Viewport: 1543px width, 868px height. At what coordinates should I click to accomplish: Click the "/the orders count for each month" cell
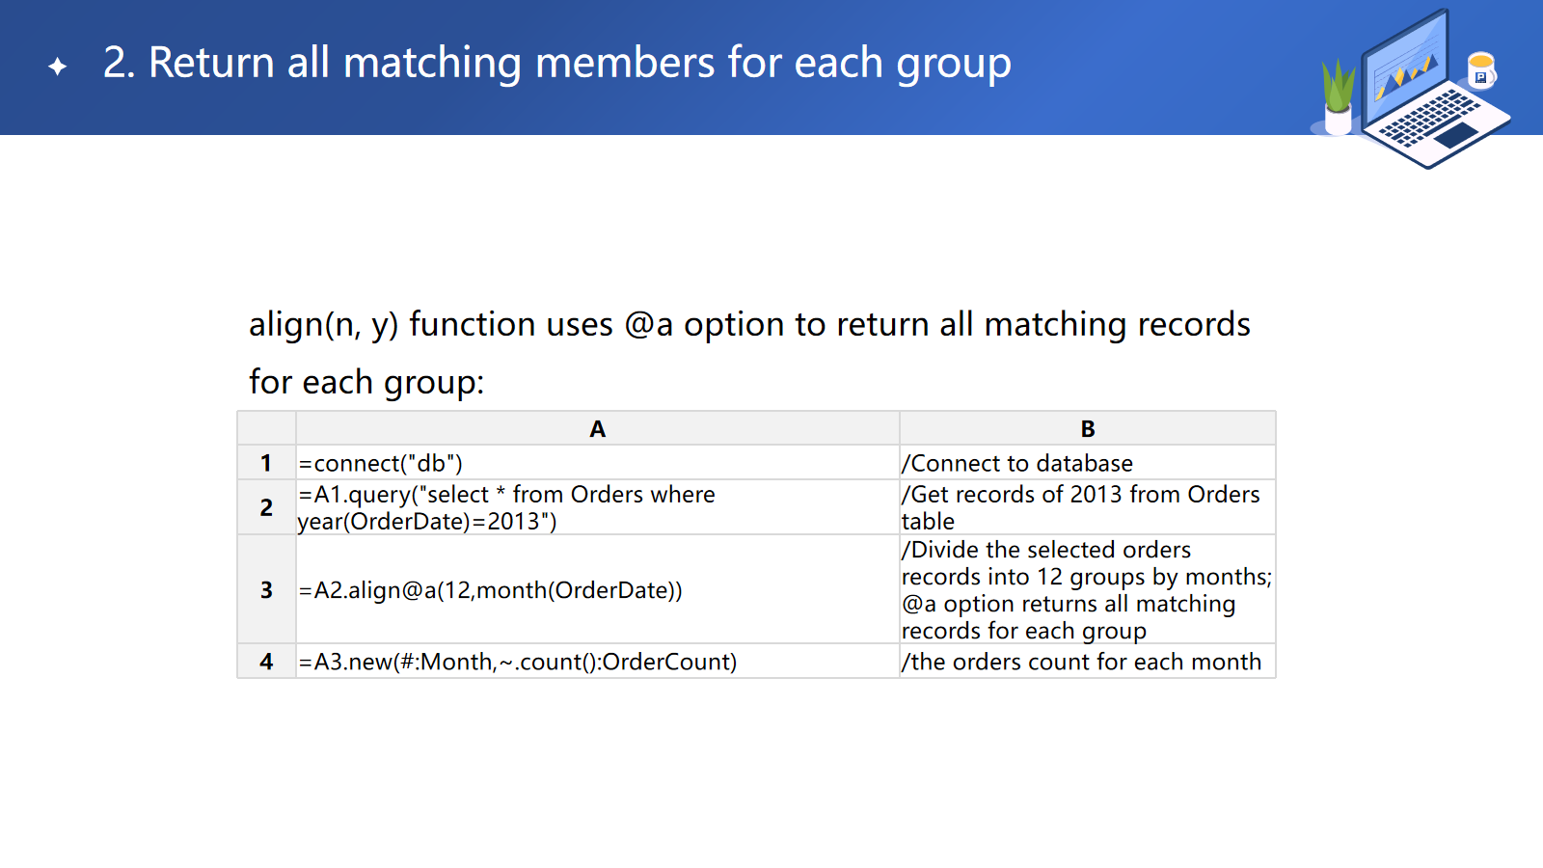click(1081, 662)
